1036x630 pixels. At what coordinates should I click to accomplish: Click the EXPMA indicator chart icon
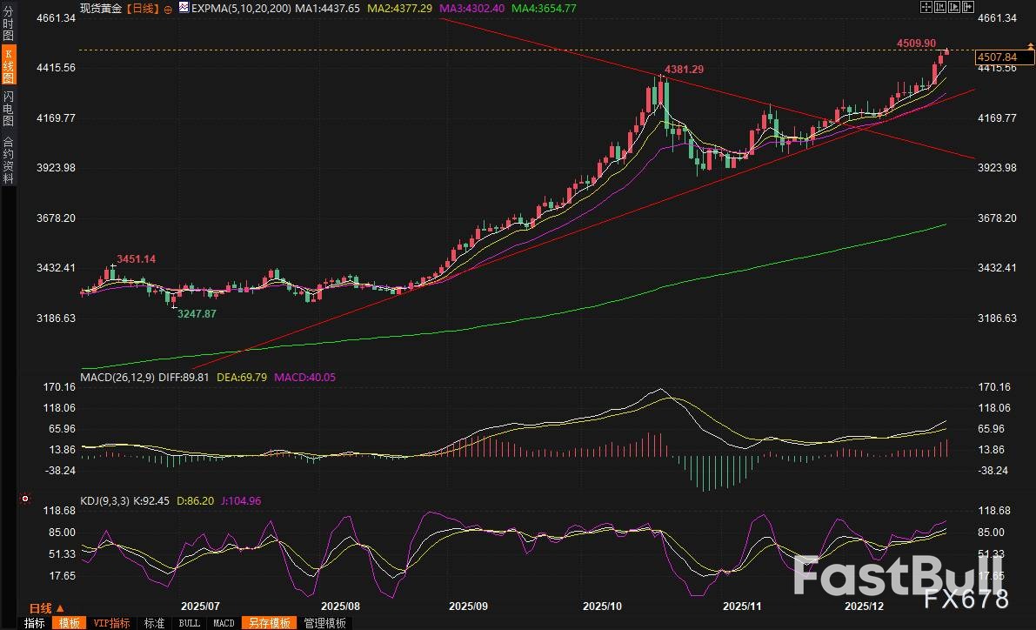(184, 7)
